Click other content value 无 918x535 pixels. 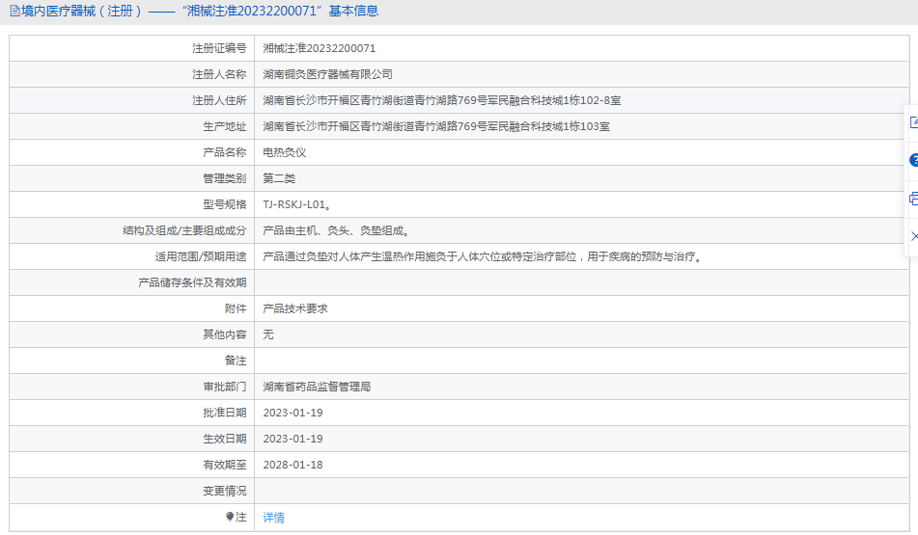pyautogui.click(x=268, y=334)
